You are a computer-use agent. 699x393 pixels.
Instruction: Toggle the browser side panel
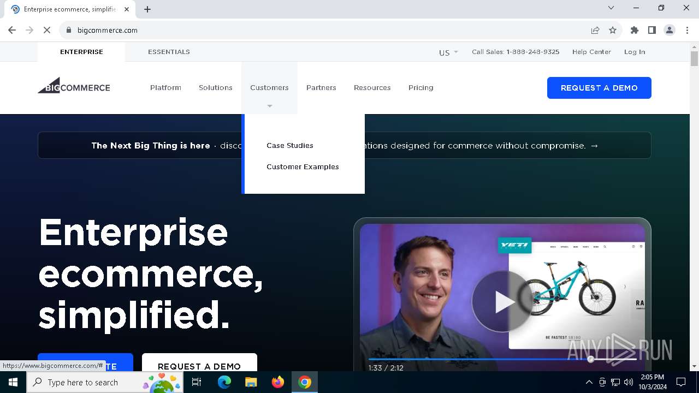coord(652,30)
